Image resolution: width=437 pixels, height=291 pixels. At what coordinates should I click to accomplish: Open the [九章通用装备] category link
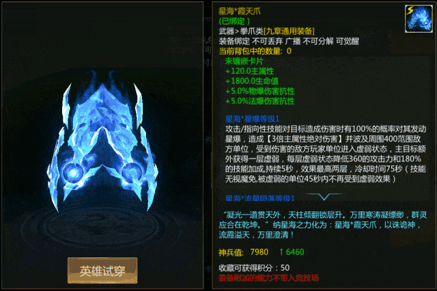pos(289,31)
